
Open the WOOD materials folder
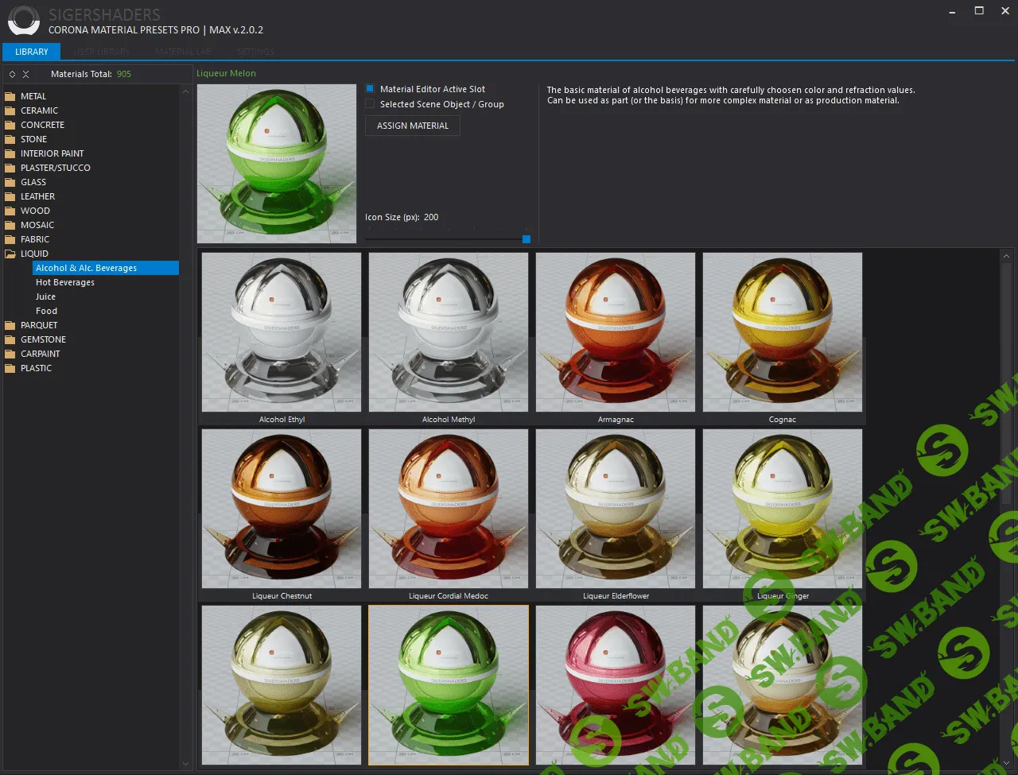pos(34,211)
